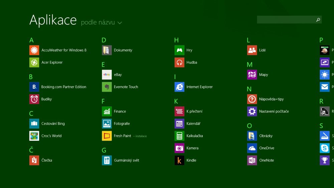This screenshot has width=334, height=188.
Task: Click the 'Kalkulačka' label text
Action: [194, 136]
